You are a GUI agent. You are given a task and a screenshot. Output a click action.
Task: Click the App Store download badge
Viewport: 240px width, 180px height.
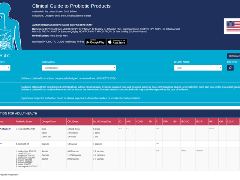pos(117,42)
